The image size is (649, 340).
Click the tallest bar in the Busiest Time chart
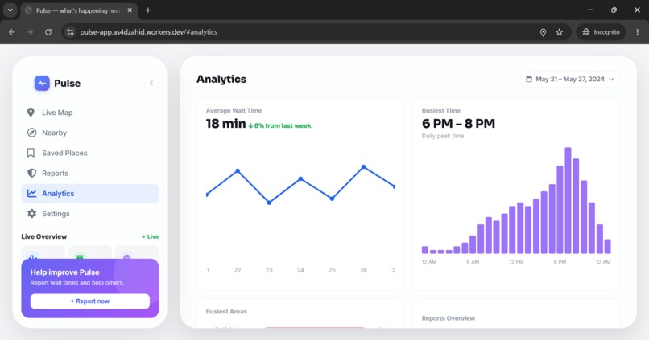point(568,200)
